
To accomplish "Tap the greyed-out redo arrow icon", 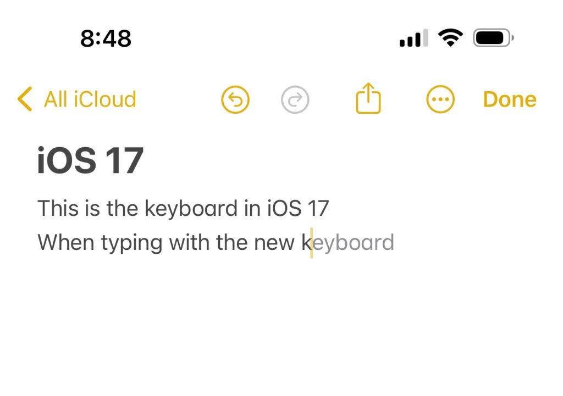I will (295, 100).
